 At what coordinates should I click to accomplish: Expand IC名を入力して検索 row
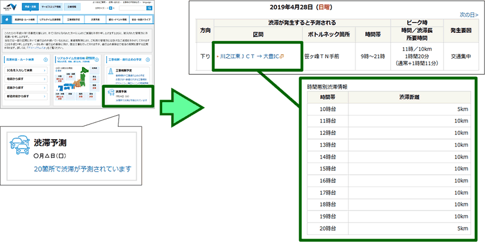click(26, 70)
